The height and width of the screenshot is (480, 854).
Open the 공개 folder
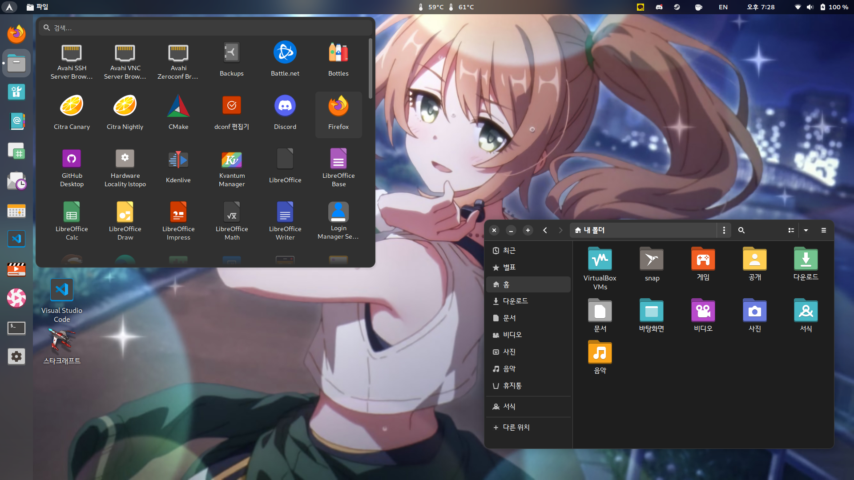coord(755,264)
